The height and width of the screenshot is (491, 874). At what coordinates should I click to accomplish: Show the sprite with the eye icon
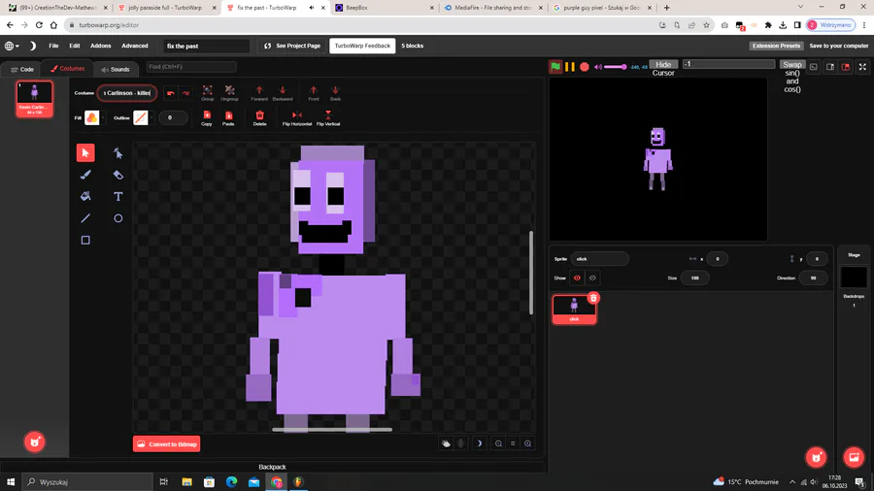coord(577,278)
